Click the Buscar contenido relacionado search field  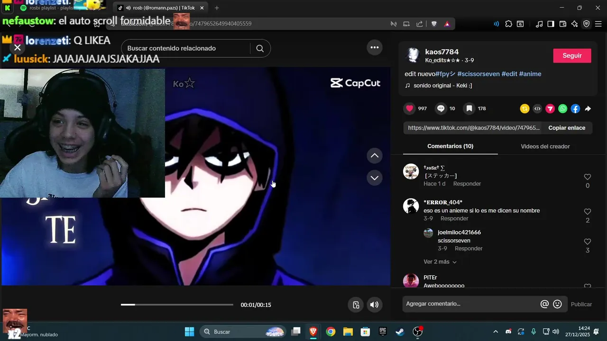pyautogui.click(x=185, y=48)
